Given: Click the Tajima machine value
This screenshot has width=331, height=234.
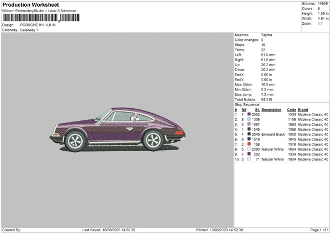Looking at the screenshot, I should [x=266, y=35].
